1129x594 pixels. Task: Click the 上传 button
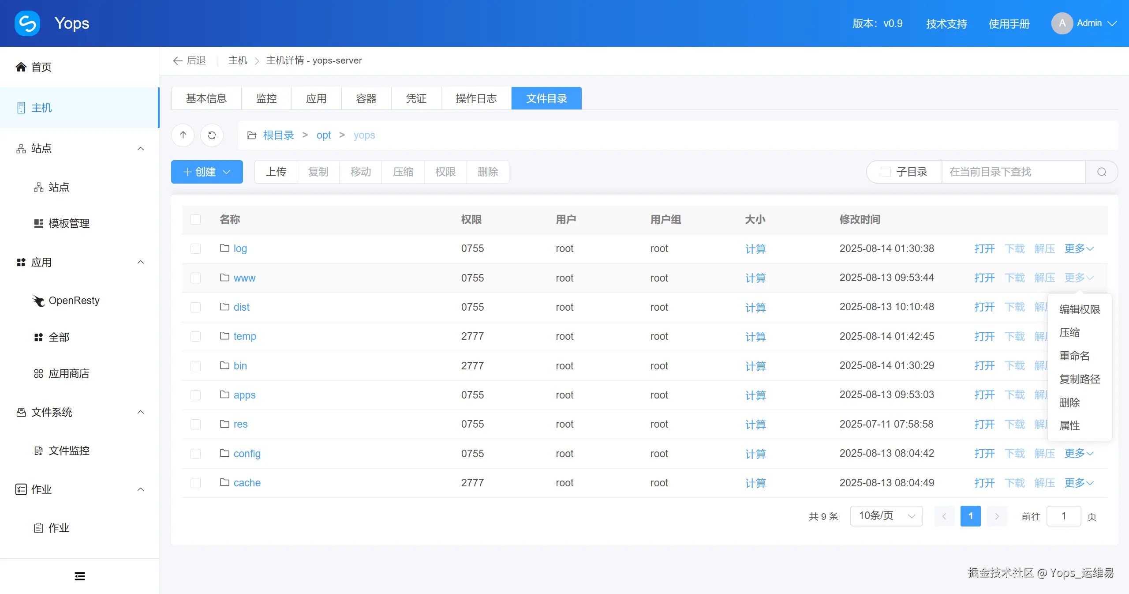276,172
